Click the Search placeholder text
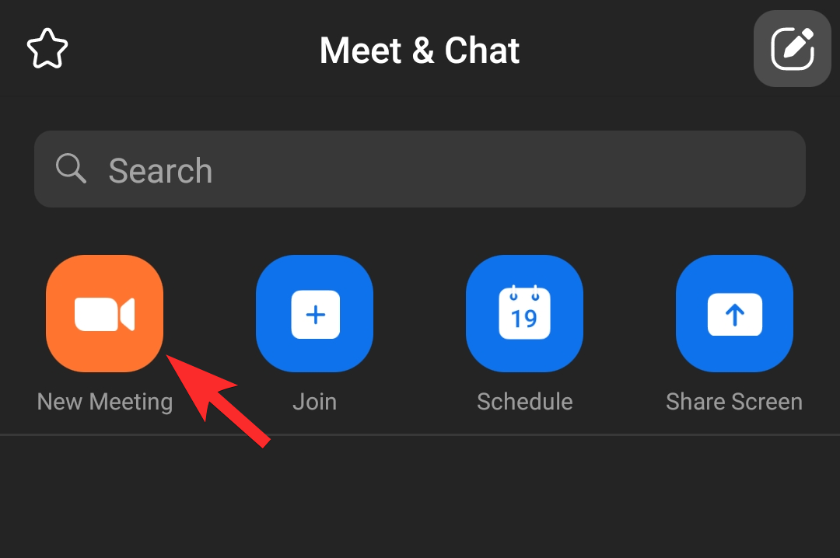This screenshot has height=558, width=840. click(x=161, y=171)
